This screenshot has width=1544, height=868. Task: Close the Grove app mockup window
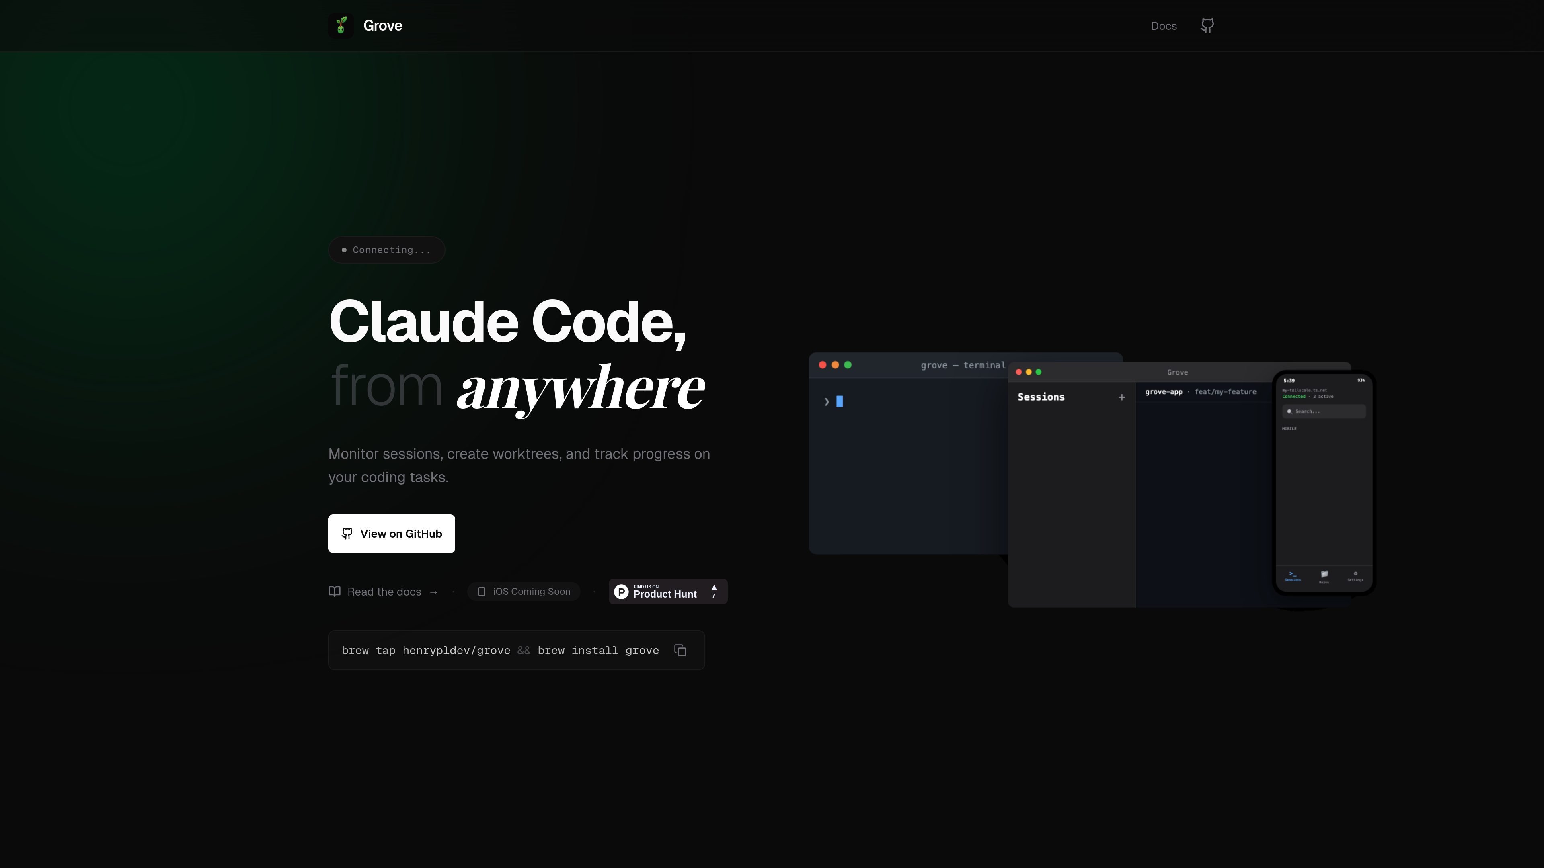[1018, 372]
